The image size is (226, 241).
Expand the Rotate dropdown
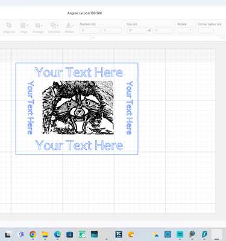(x=185, y=30)
